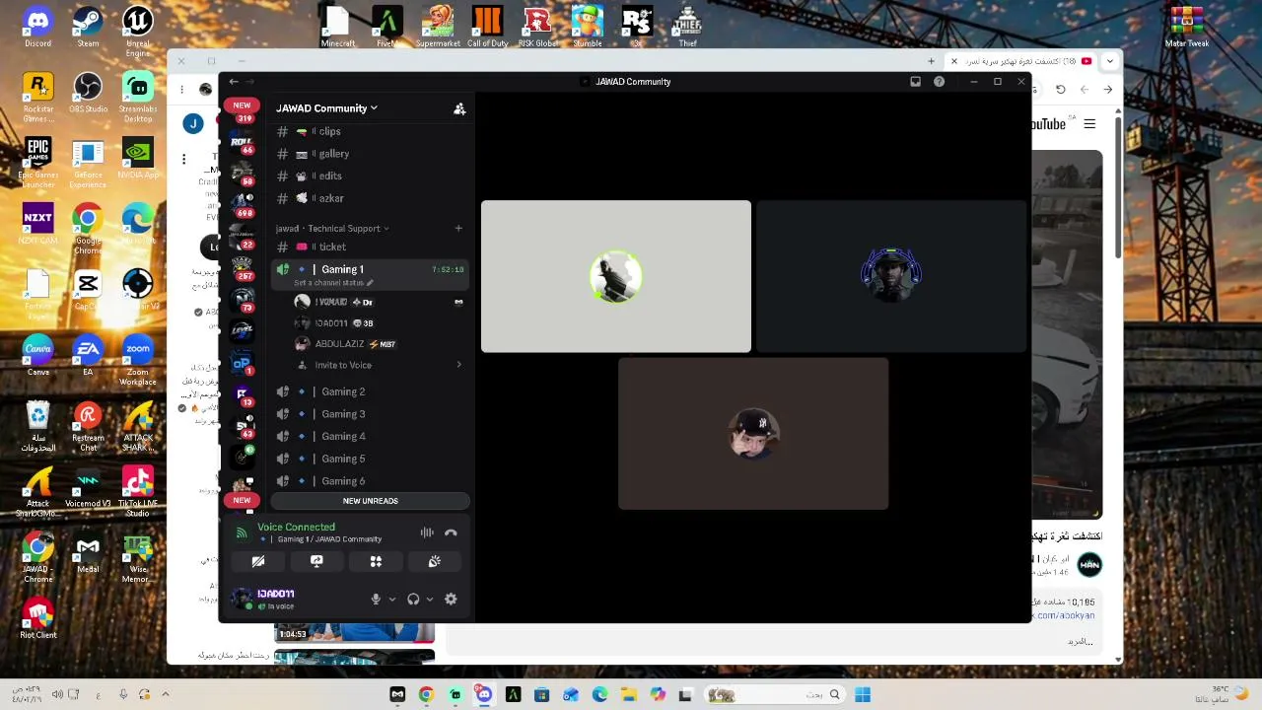This screenshot has width=1262, height=710.
Task: Open the noise suppression waveform icon
Action: click(x=427, y=532)
